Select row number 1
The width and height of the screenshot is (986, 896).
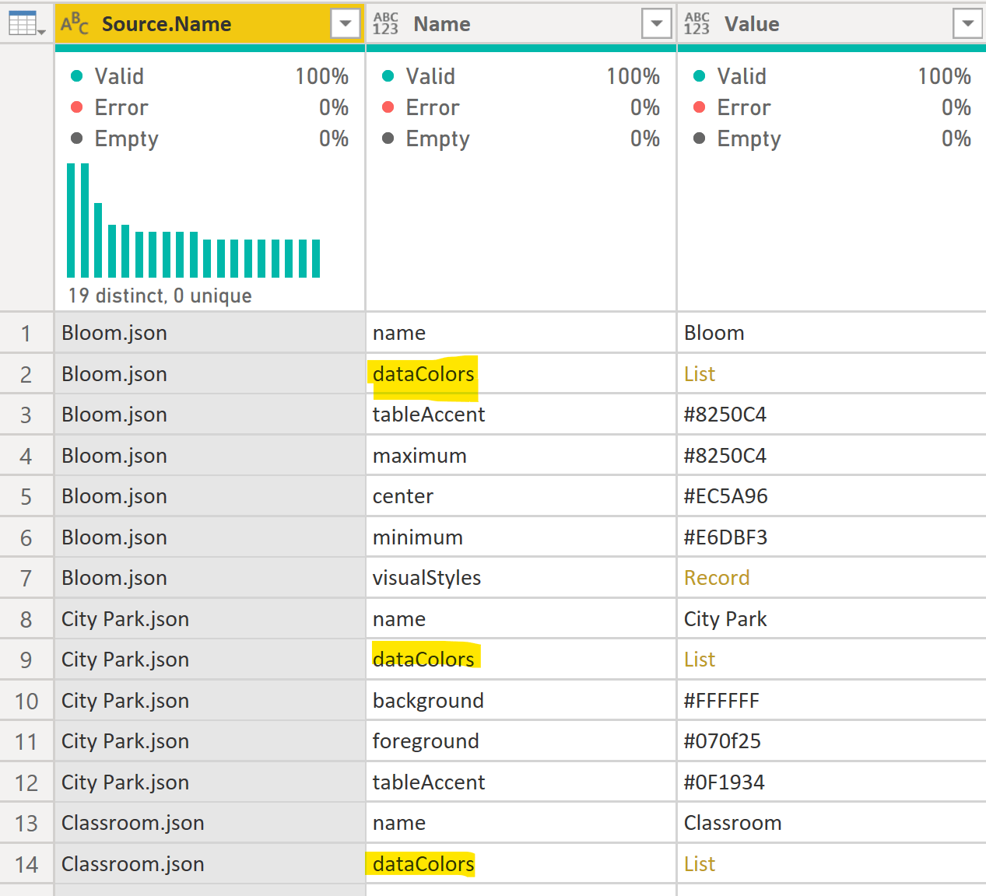[x=26, y=333]
